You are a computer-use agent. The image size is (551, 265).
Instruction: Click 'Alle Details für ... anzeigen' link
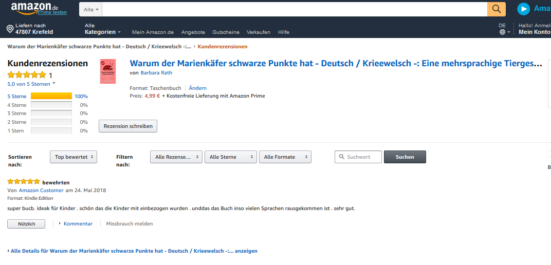(133, 251)
